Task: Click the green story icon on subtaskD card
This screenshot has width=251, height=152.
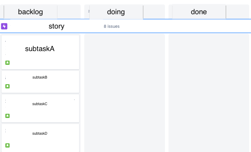Action: point(7,145)
